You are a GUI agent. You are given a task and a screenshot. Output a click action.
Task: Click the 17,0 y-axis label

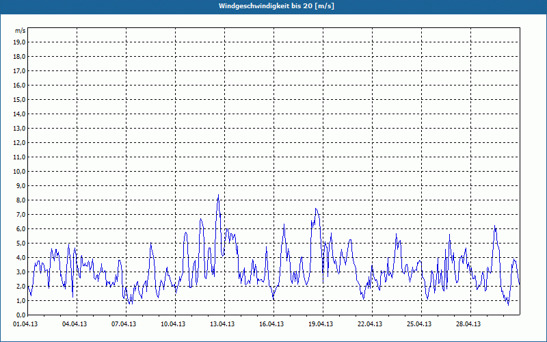point(19,71)
